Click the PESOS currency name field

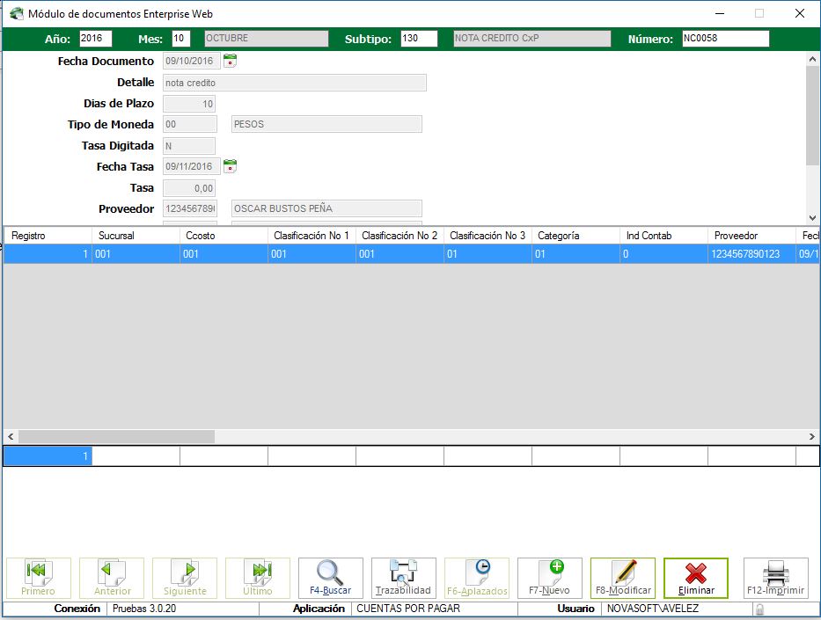click(x=326, y=124)
